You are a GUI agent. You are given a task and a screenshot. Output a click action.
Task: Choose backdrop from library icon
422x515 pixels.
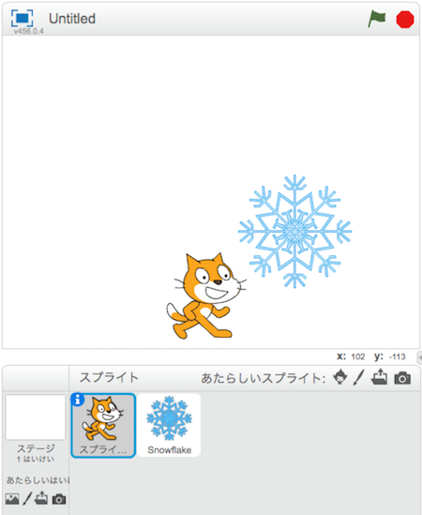[12, 498]
